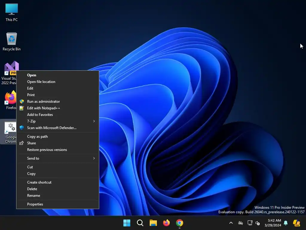This screenshot has height=230, width=306.
Task: Select Edit with Notepad++
Action: pos(58,108)
